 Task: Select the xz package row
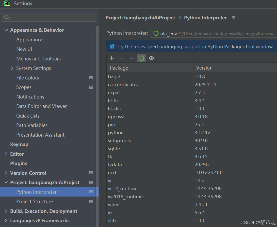click(192, 213)
